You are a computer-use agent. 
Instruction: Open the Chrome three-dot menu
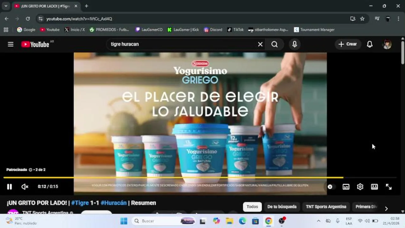pyautogui.click(x=398, y=19)
